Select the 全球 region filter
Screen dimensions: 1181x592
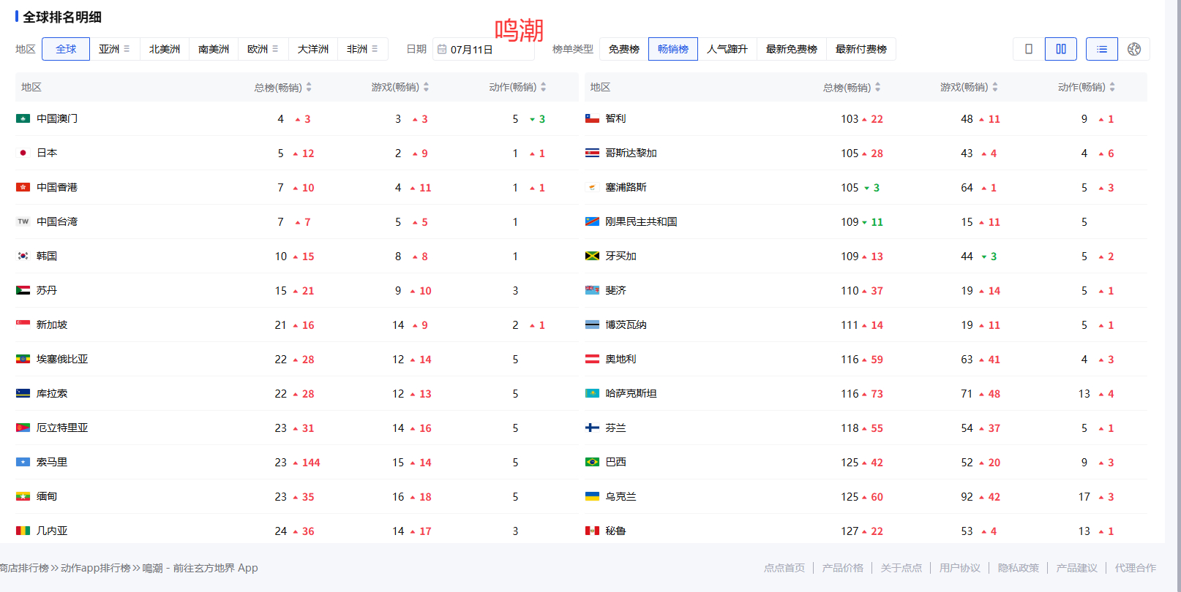pos(66,49)
